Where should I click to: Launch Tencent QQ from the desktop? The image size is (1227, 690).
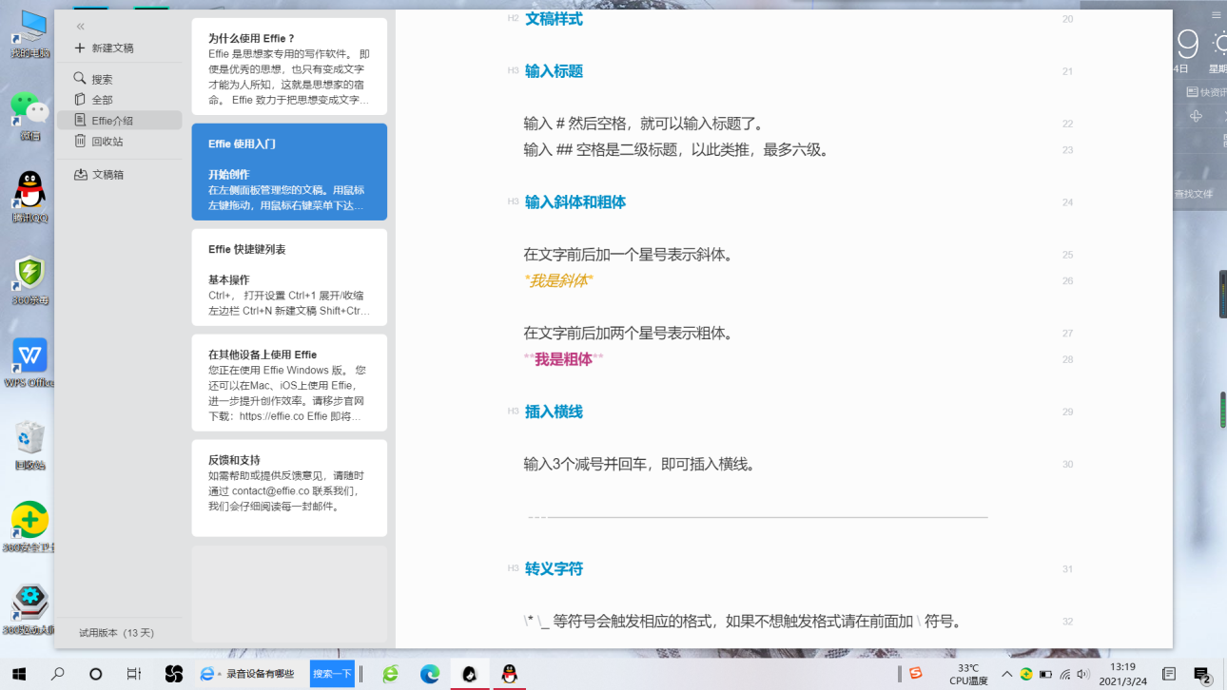tap(29, 185)
